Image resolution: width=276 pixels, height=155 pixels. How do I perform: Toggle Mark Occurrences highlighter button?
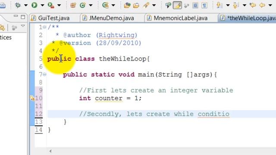tap(177, 5)
